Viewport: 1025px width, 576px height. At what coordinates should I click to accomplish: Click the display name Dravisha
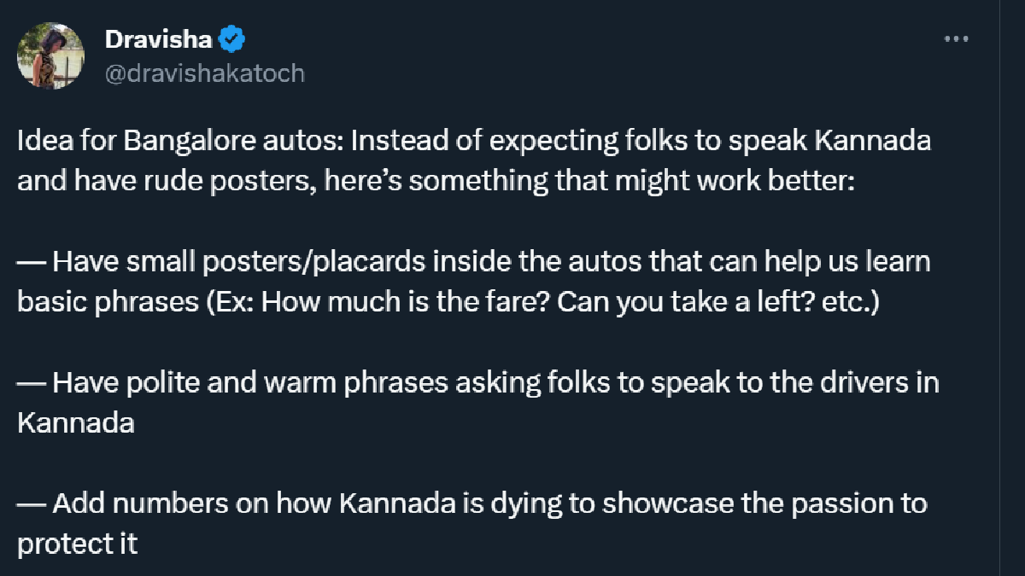coord(158,39)
